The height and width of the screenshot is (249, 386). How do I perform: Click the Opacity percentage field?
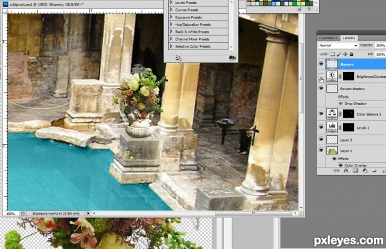380,45
